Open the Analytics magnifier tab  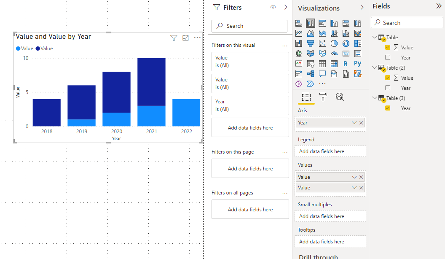[x=340, y=97]
